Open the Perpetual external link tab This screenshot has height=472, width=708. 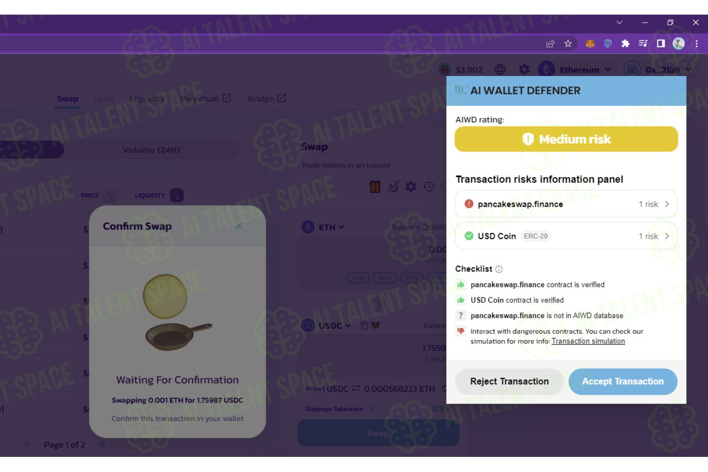pos(206,99)
